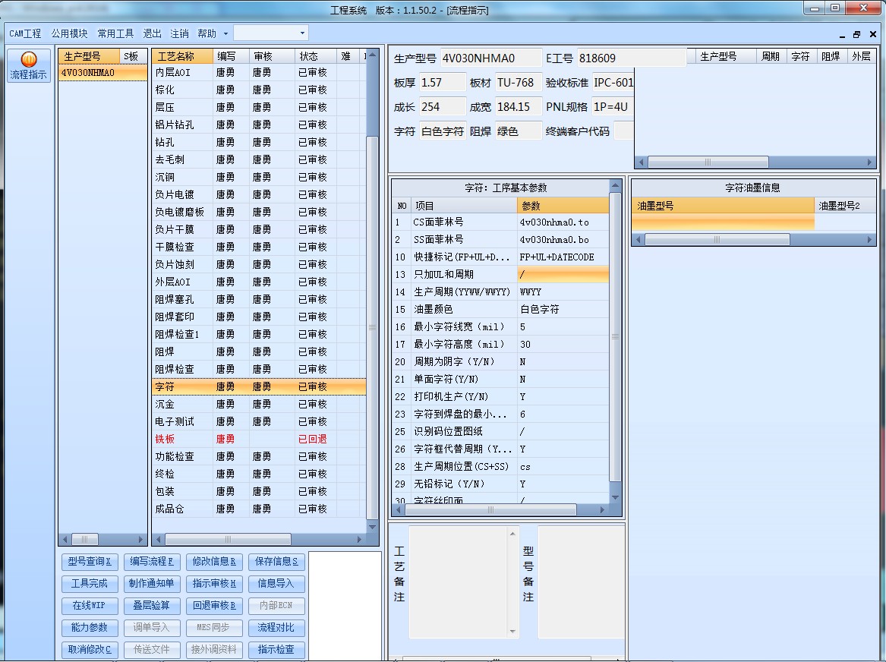Click right arrow of ink info scrollbar

[869, 240]
